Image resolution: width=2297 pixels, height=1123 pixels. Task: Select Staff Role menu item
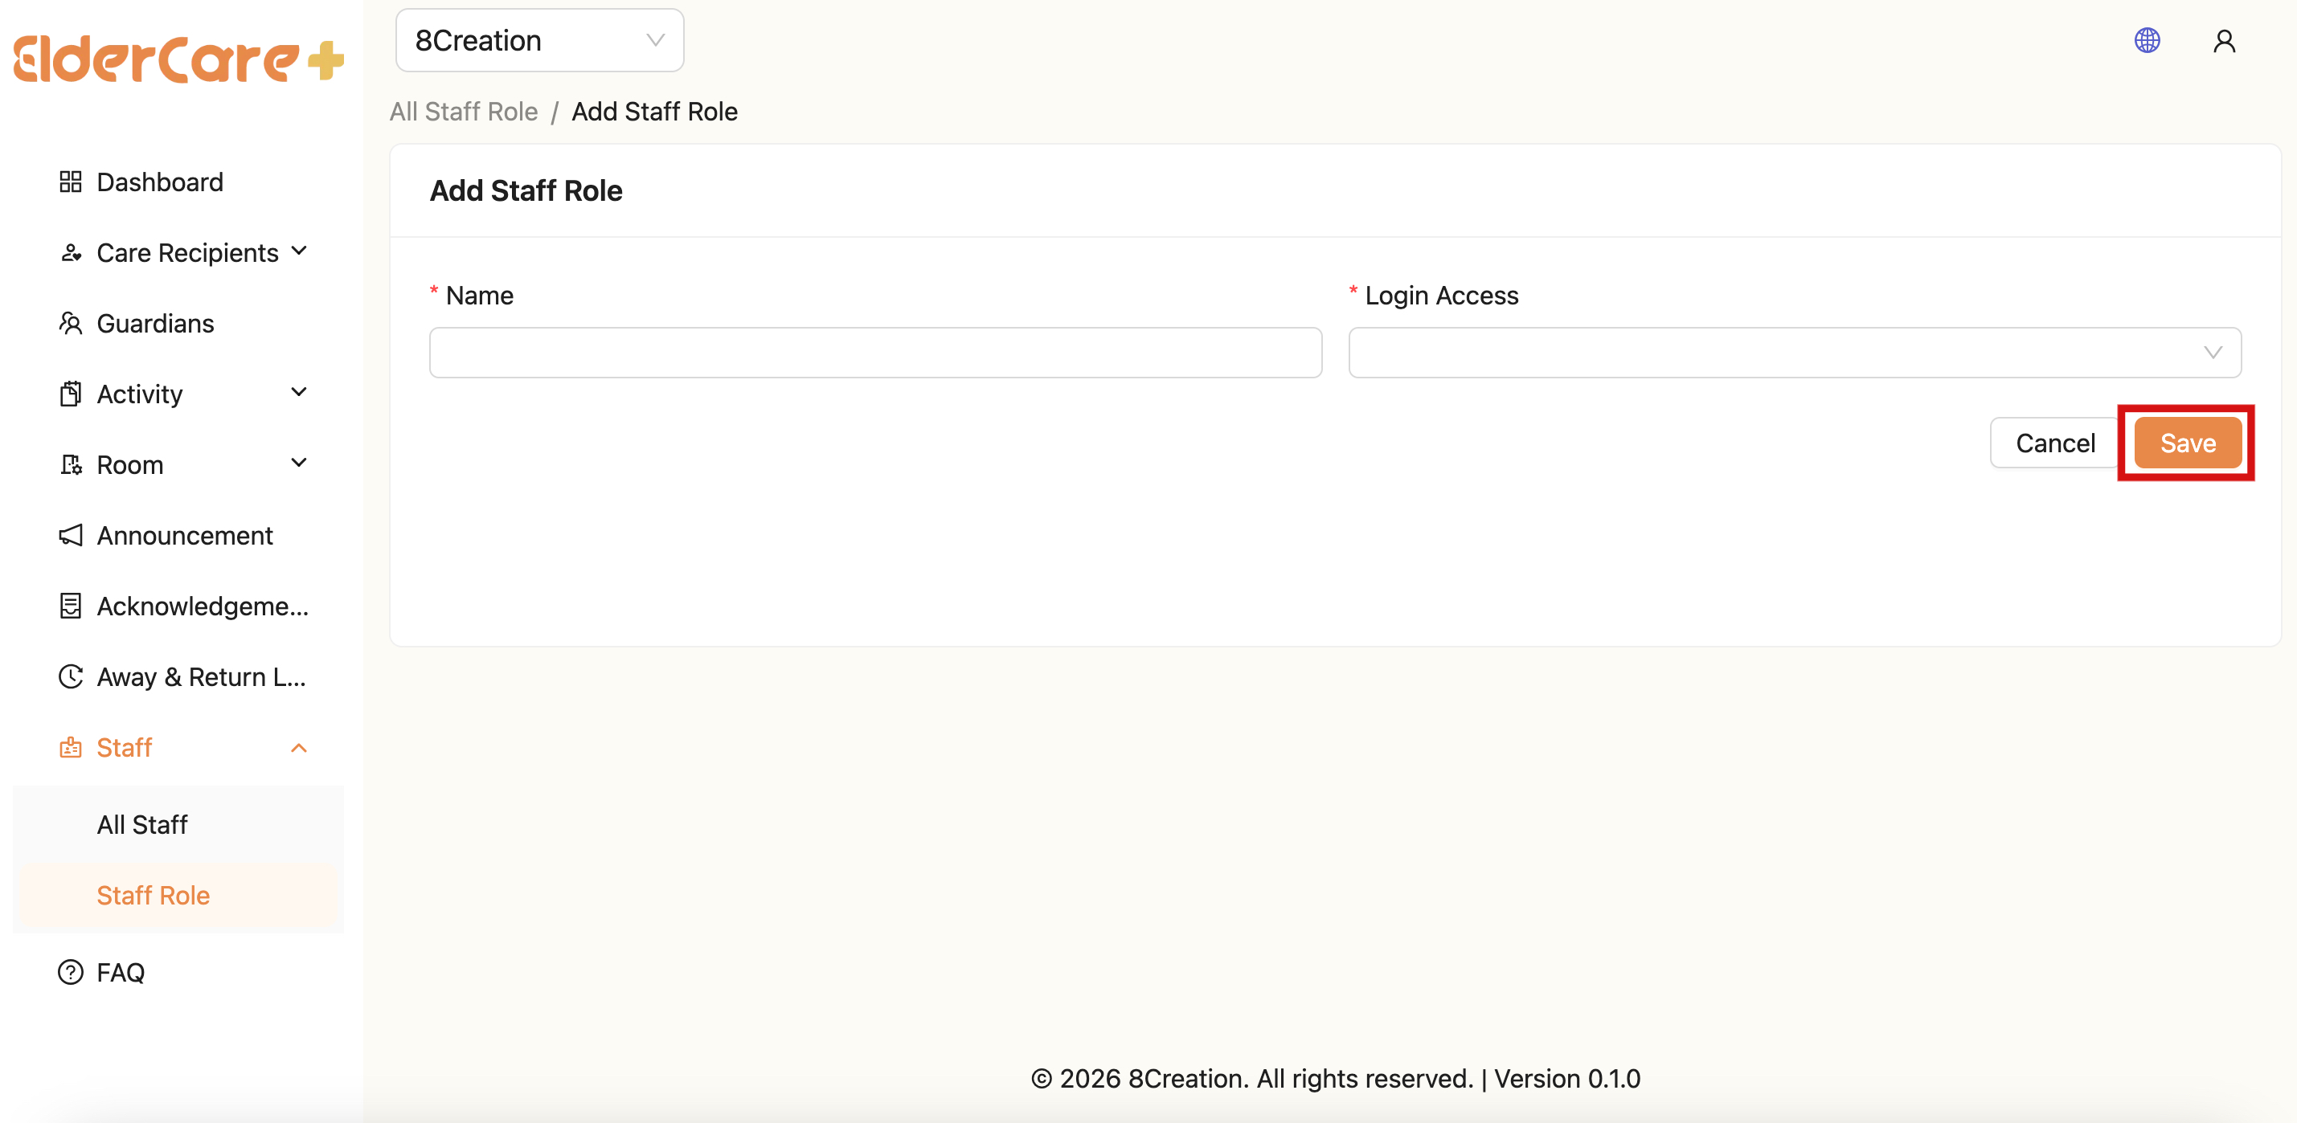pyautogui.click(x=154, y=896)
